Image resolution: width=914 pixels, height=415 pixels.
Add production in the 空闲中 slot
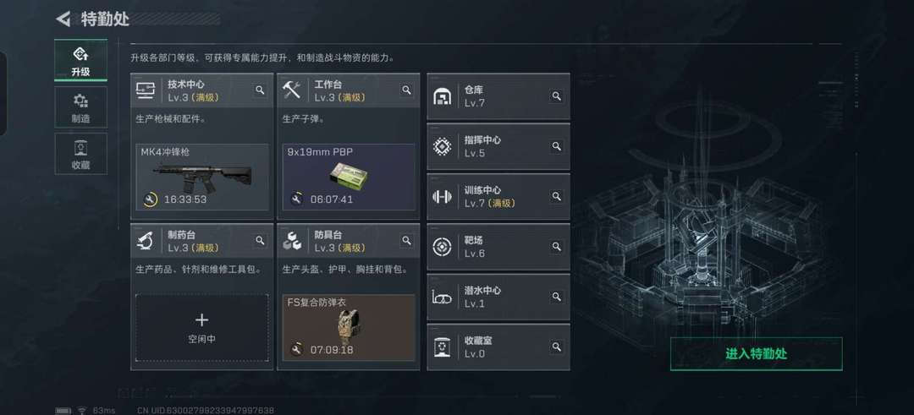click(201, 328)
